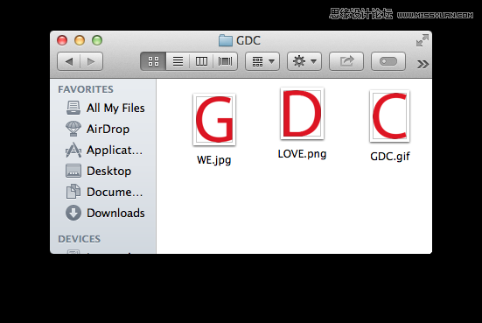Image resolution: width=482 pixels, height=323 pixels.
Task: Switch to icon view
Action: tap(153, 61)
